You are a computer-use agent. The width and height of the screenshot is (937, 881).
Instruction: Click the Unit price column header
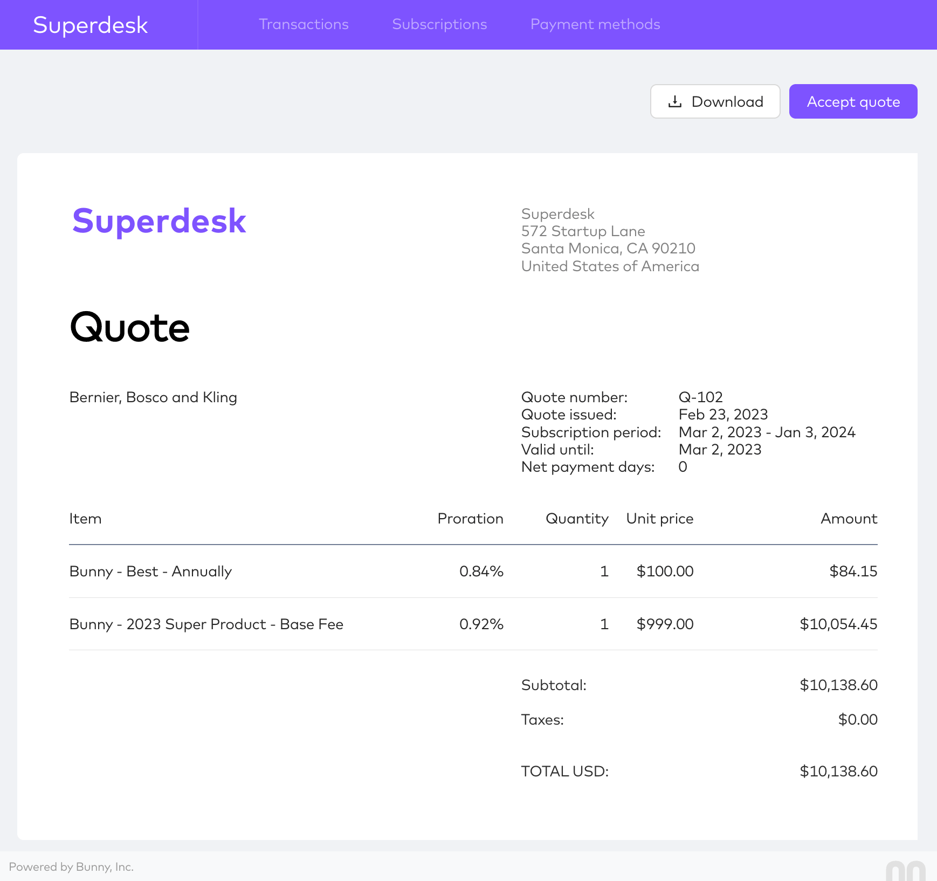point(659,518)
